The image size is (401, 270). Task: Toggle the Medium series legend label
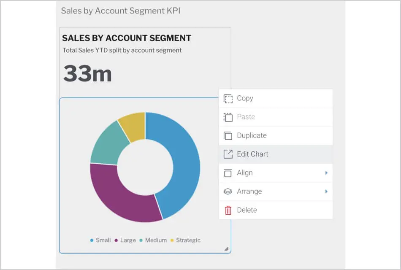tap(155, 240)
